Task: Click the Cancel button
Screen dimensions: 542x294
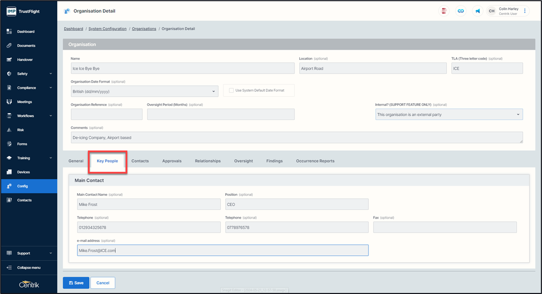Action: [103, 283]
